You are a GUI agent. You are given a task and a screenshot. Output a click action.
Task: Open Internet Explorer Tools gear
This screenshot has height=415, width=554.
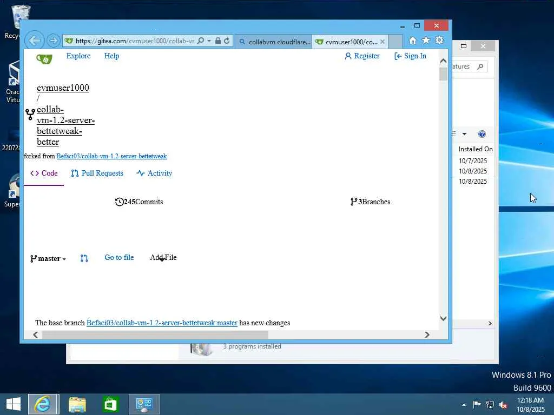[439, 40]
